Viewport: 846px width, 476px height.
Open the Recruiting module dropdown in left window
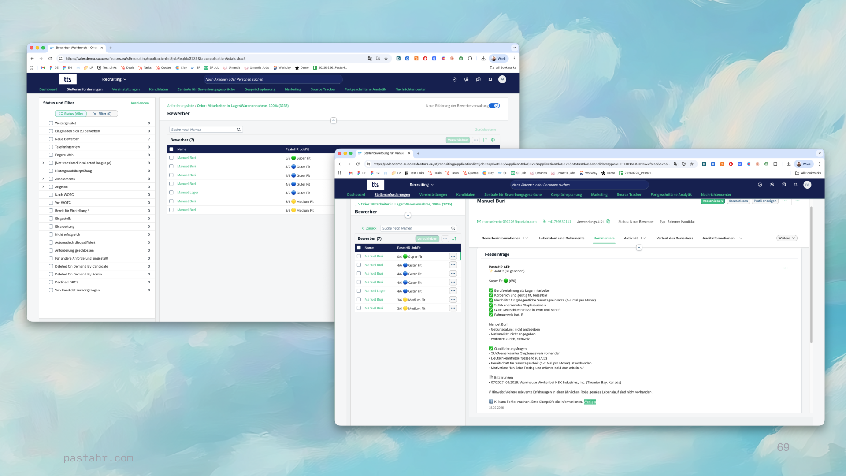114,79
